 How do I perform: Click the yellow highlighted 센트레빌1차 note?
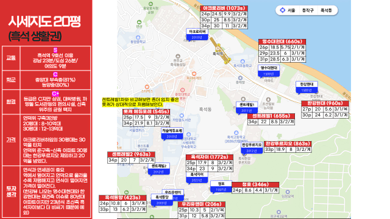(140, 102)
